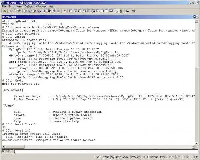Viewport: 200px width, 160px height.
Task: Click the Command window dock/undock button
Action: 195,17
